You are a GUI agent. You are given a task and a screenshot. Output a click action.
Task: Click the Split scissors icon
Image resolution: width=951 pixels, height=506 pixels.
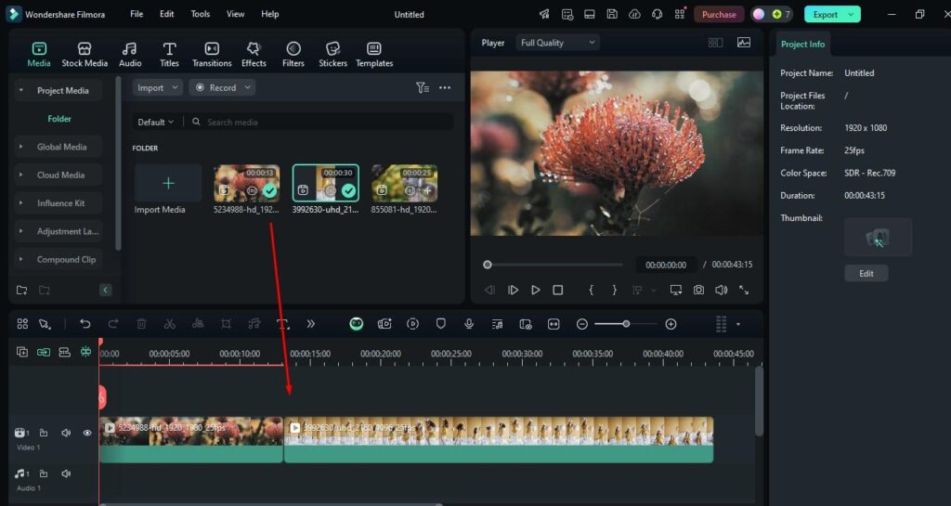(170, 324)
